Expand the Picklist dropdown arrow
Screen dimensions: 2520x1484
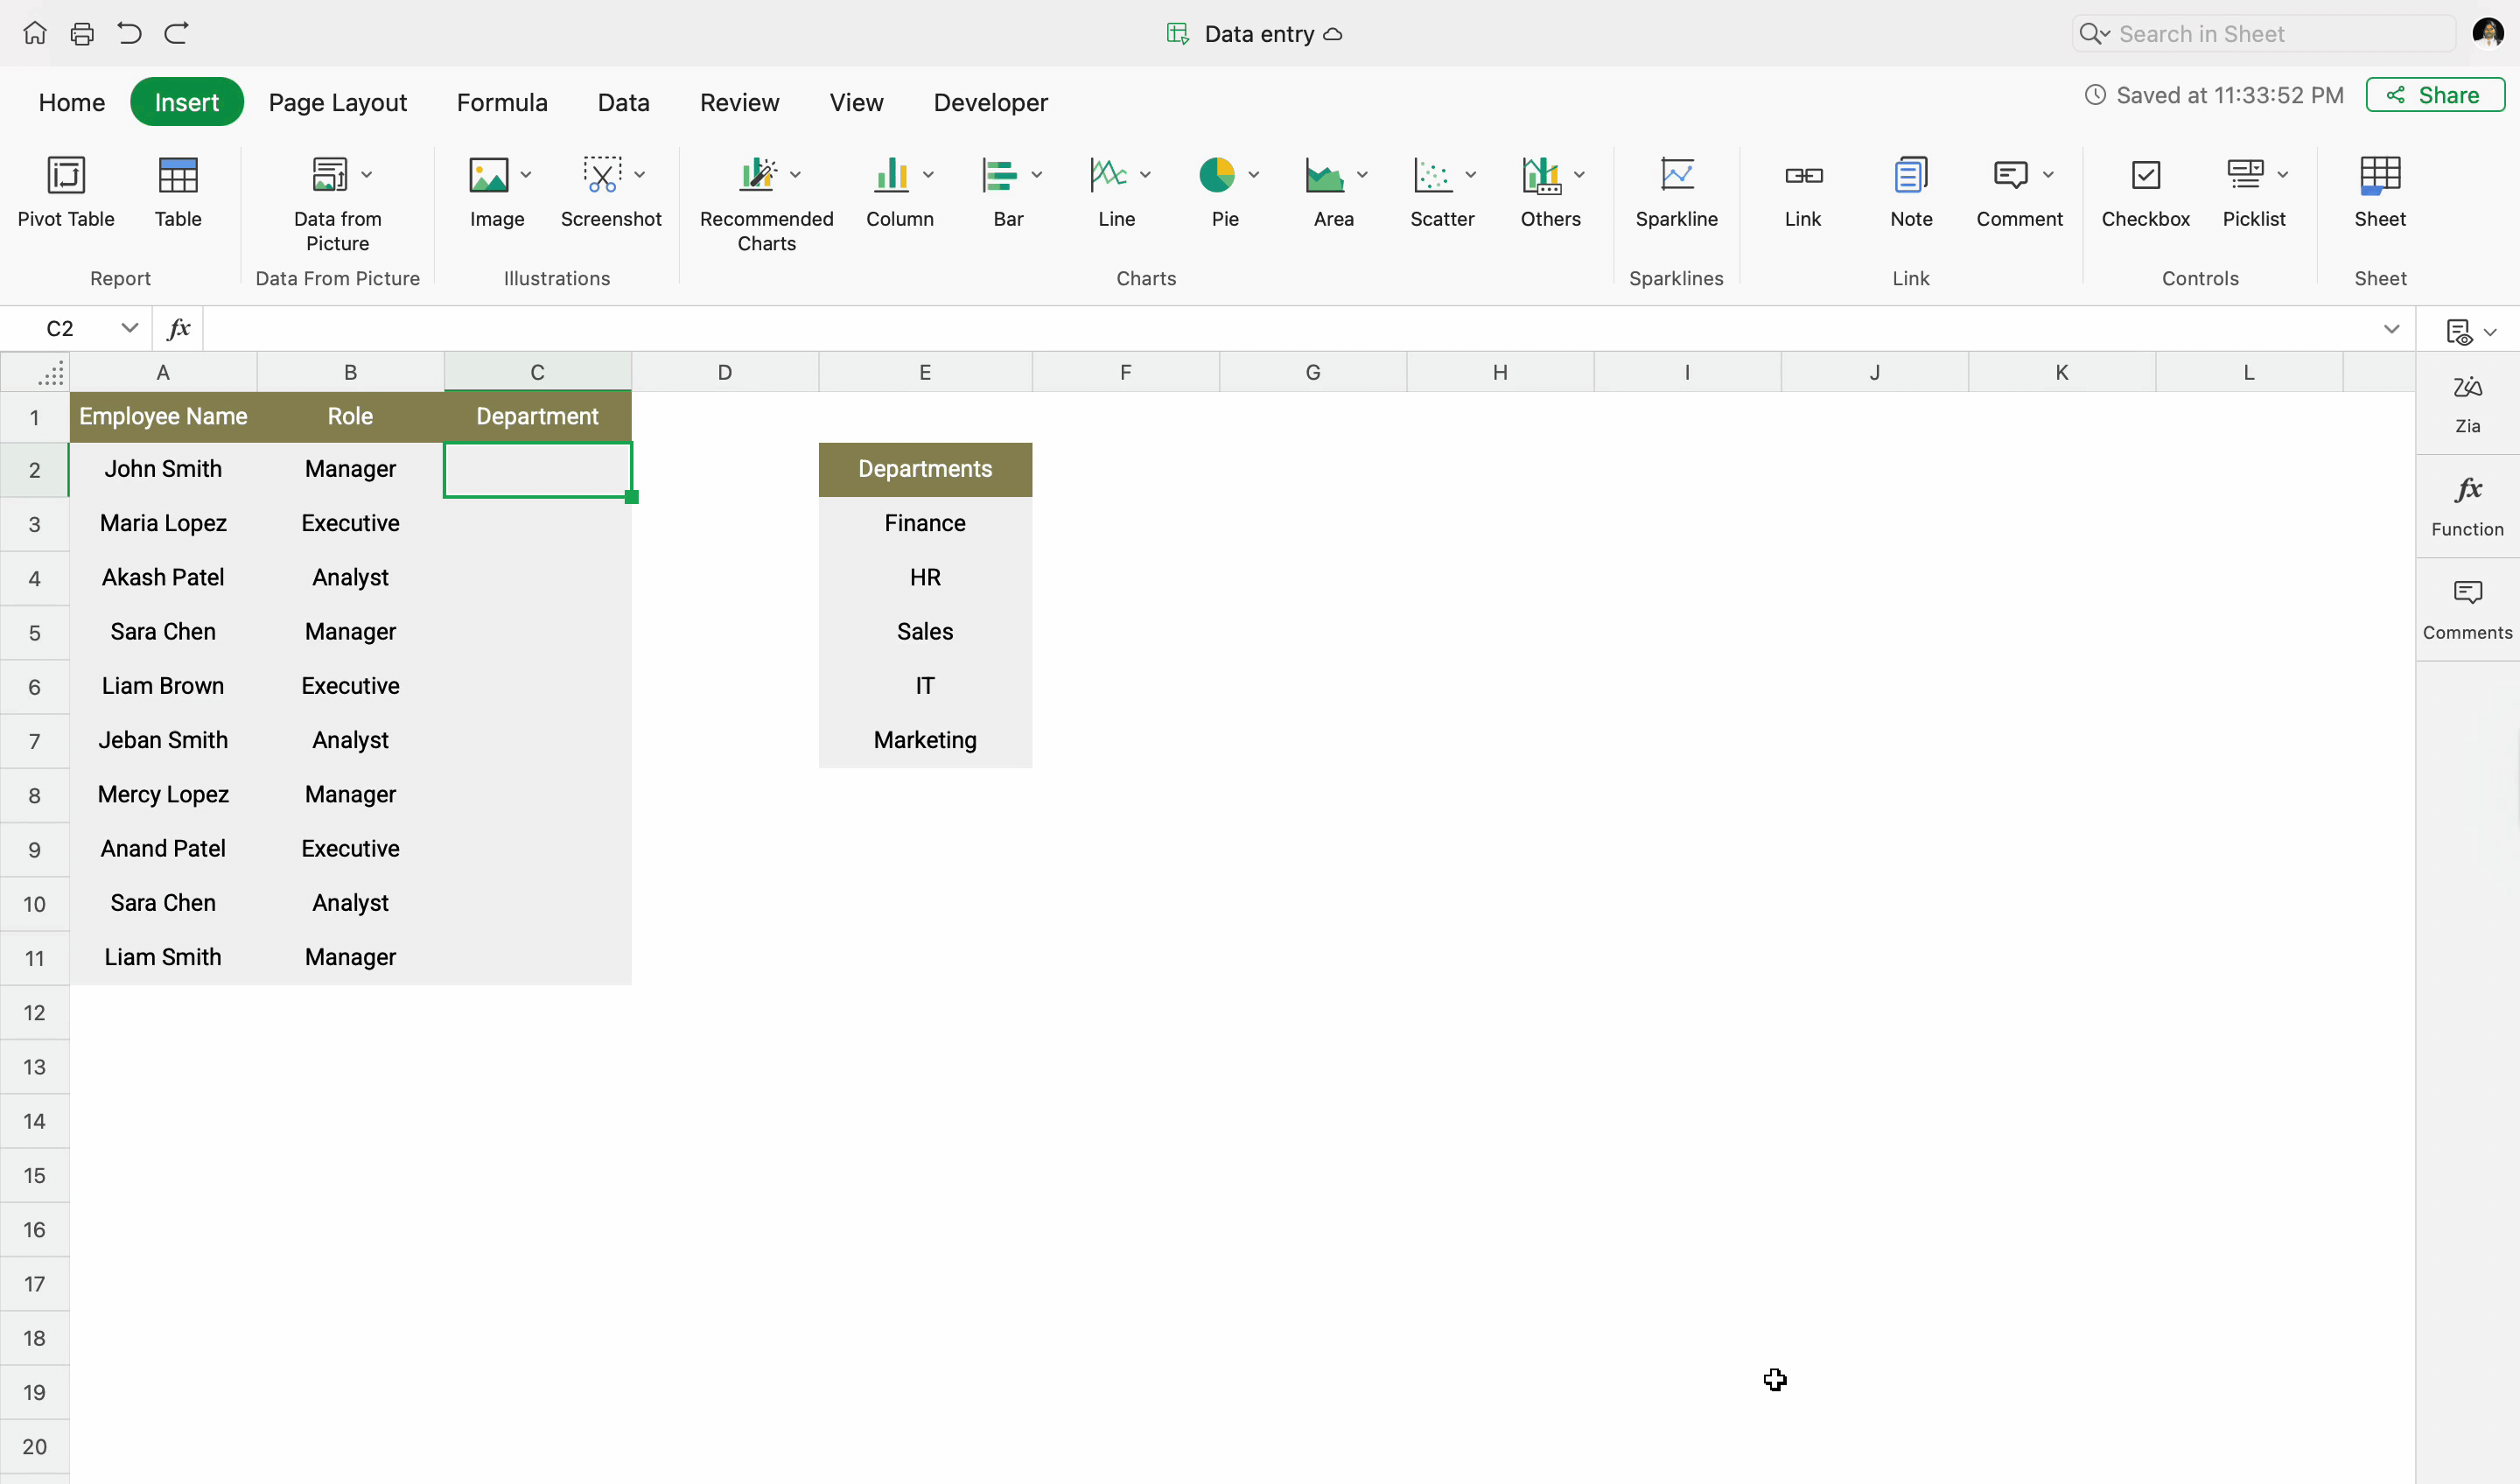[2283, 175]
